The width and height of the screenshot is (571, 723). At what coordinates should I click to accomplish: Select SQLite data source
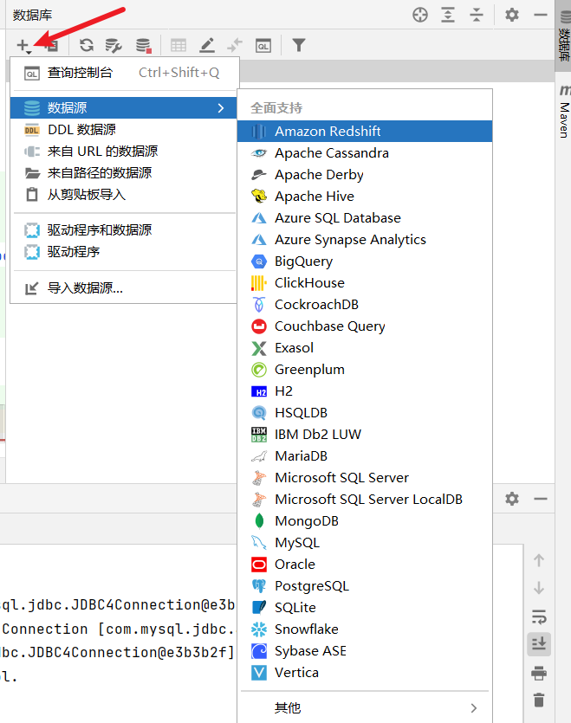click(x=365, y=608)
